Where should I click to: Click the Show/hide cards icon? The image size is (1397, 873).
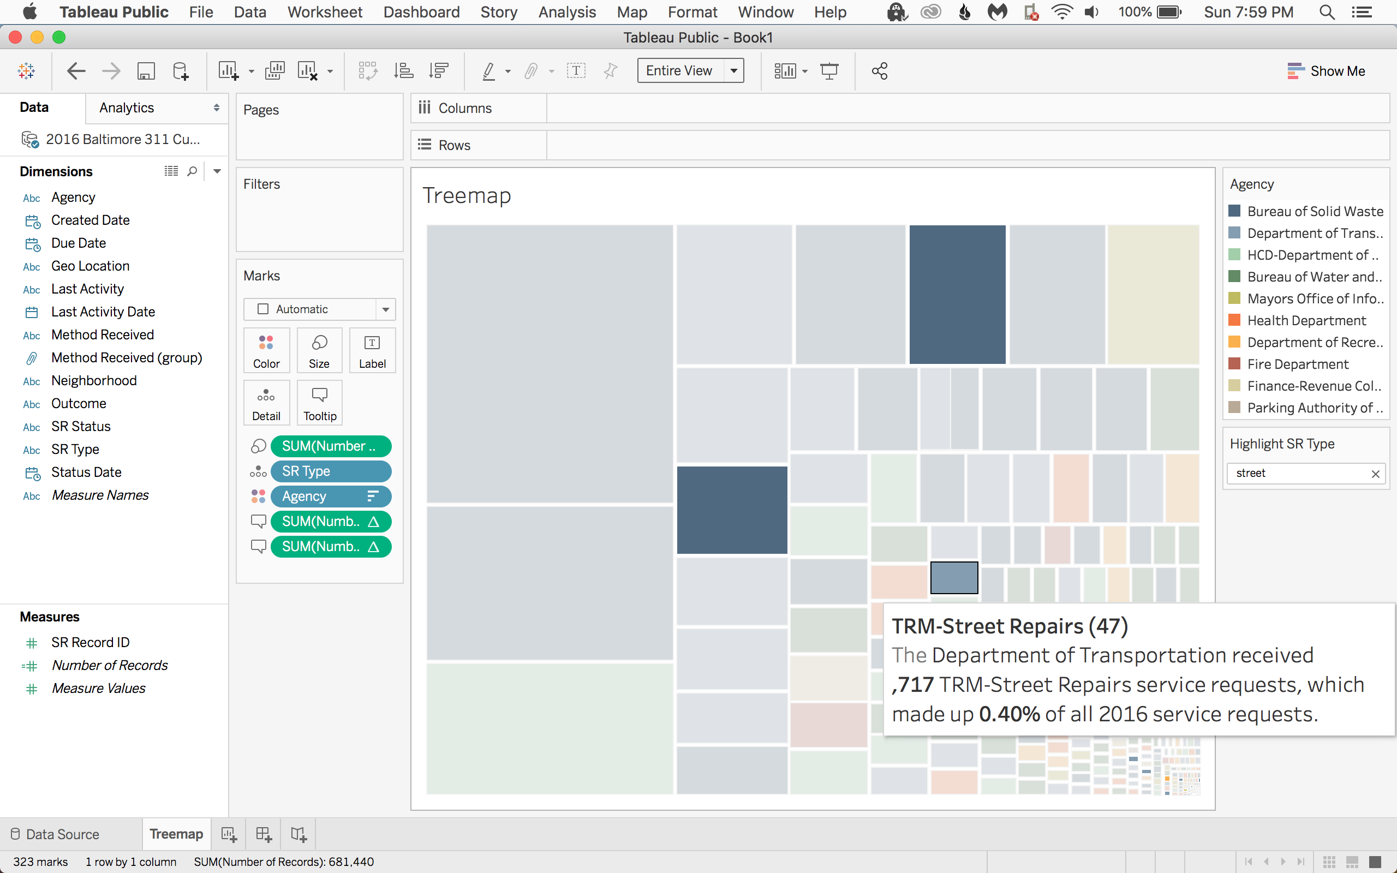click(785, 71)
